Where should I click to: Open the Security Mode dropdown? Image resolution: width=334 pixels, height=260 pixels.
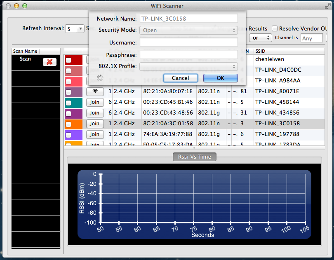click(188, 30)
